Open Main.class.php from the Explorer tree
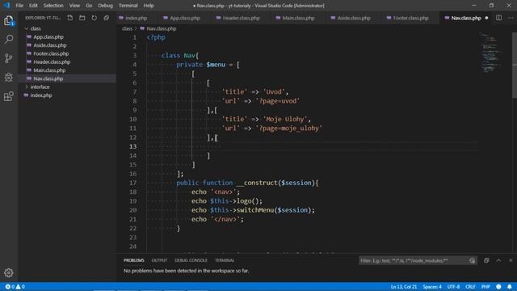 click(x=49, y=70)
